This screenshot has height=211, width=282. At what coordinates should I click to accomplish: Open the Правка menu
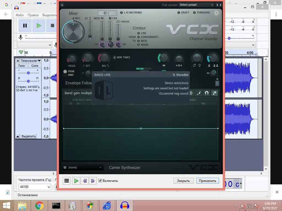[33, 15]
